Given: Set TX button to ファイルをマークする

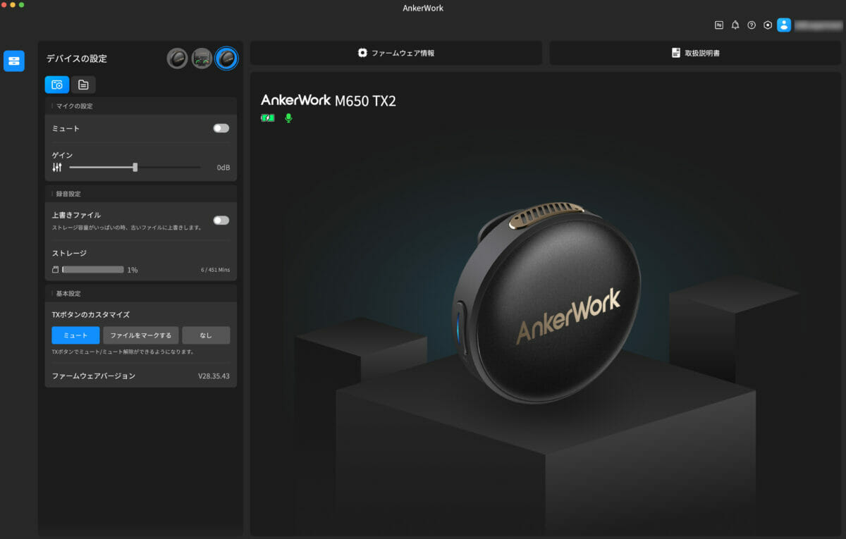Looking at the screenshot, I should (x=141, y=335).
